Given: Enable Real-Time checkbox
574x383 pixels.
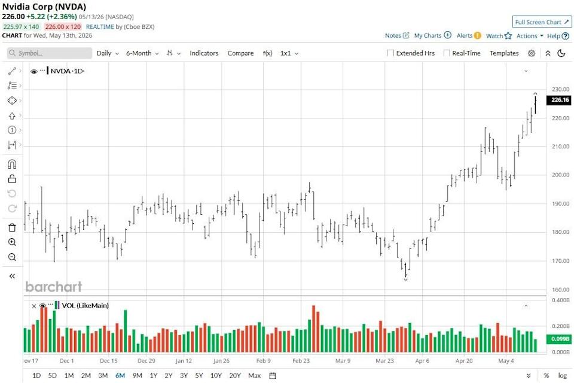Looking at the screenshot, I should tap(447, 53).
